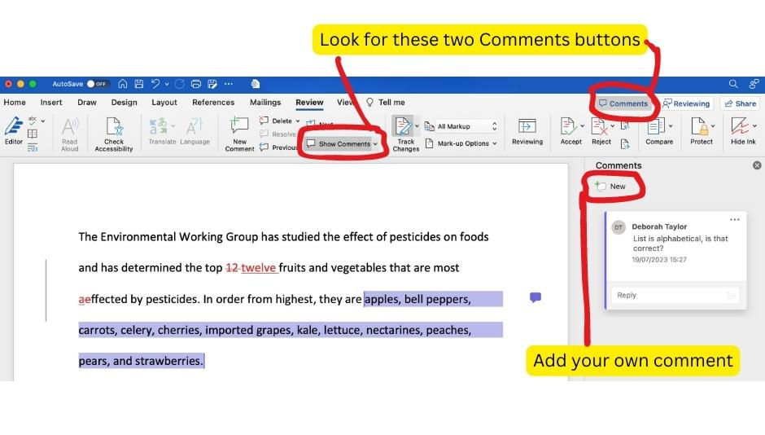The image size is (765, 435).
Task: Click the Reply field in Deborah Taylor's comment
Action: (x=675, y=296)
